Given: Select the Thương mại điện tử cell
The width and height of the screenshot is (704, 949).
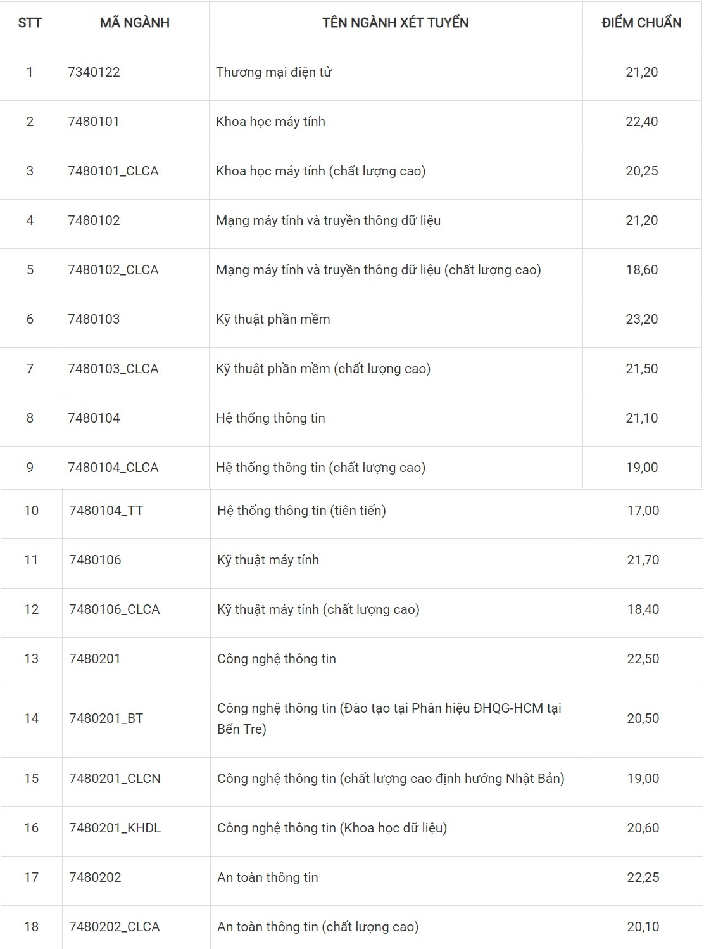Looking at the screenshot, I should (273, 72).
